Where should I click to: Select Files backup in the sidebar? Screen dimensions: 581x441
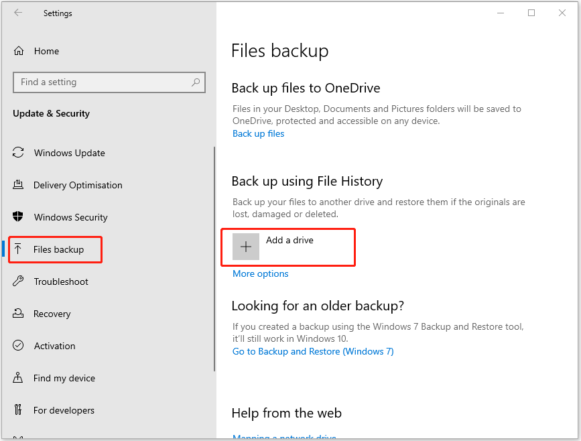[58, 249]
